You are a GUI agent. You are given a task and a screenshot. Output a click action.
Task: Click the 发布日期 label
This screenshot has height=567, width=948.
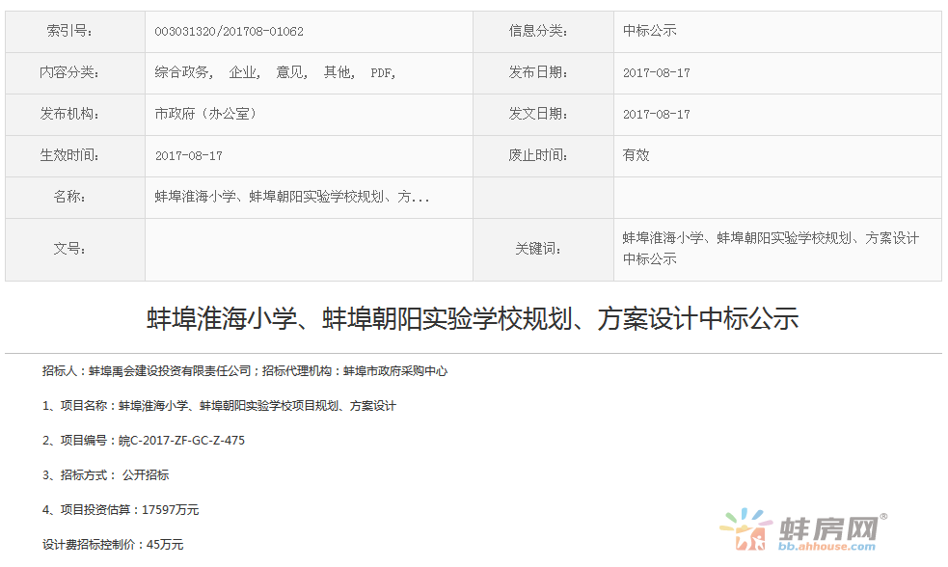tap(537, 72)
